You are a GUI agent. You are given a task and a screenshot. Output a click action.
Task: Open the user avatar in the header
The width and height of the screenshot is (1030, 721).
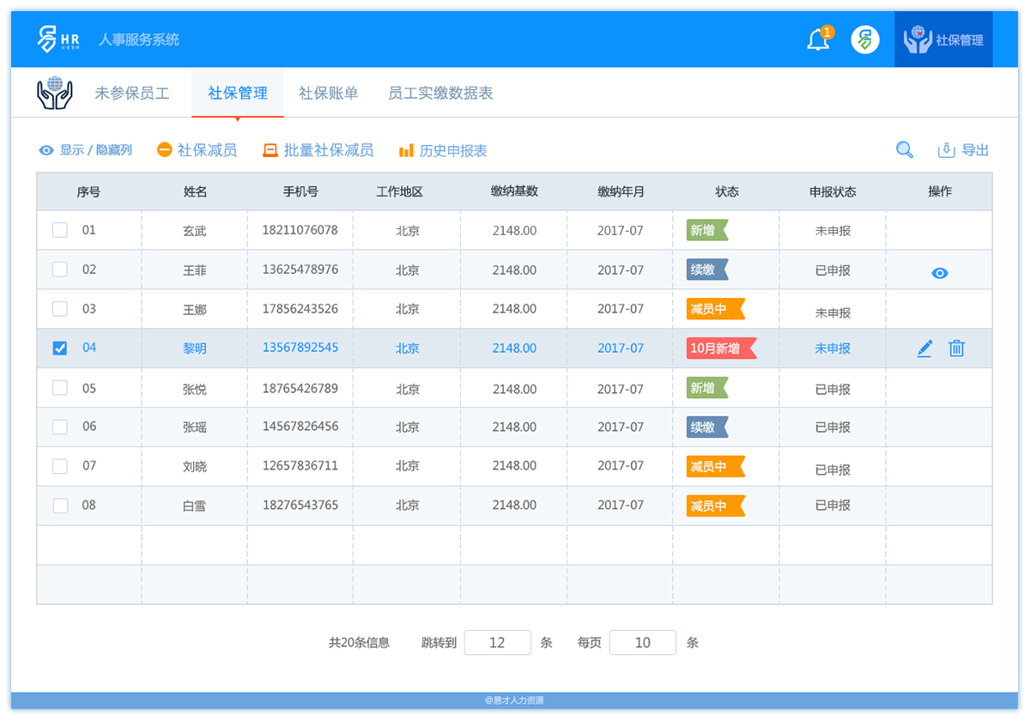865,39
